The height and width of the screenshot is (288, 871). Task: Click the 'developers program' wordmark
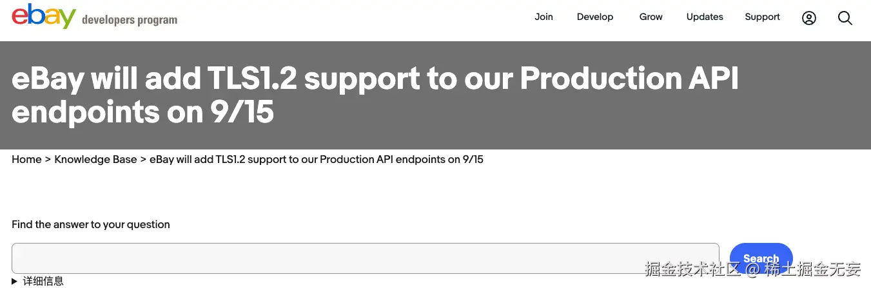(130, 20)
